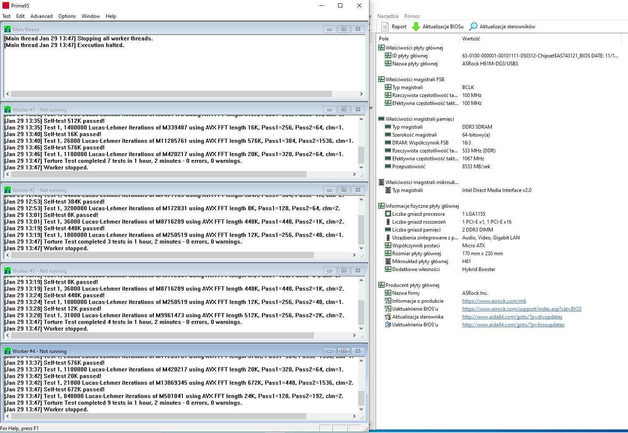
Task: Click up arrow in Worker #2 vertical scrollbar
Action: tap(361, 200)
